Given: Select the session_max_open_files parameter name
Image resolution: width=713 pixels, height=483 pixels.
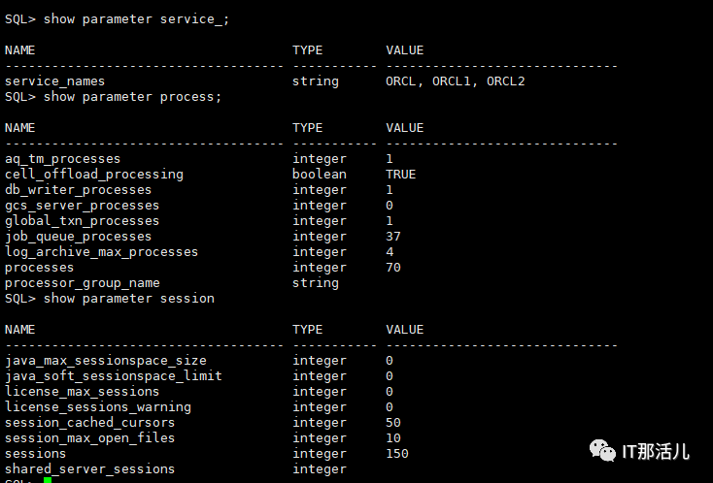Looking at the screenshot, I should pos(89,438).
